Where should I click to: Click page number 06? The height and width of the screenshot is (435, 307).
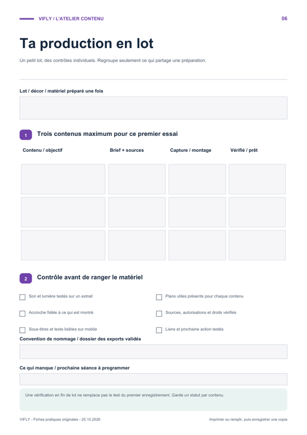click(284, 19)
